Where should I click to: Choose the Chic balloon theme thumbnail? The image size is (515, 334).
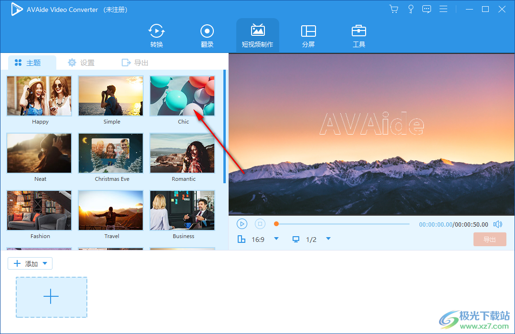182,96
